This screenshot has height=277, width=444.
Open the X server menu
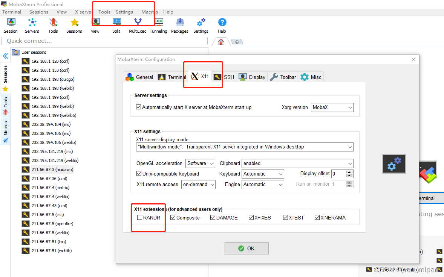click(84, 12)
